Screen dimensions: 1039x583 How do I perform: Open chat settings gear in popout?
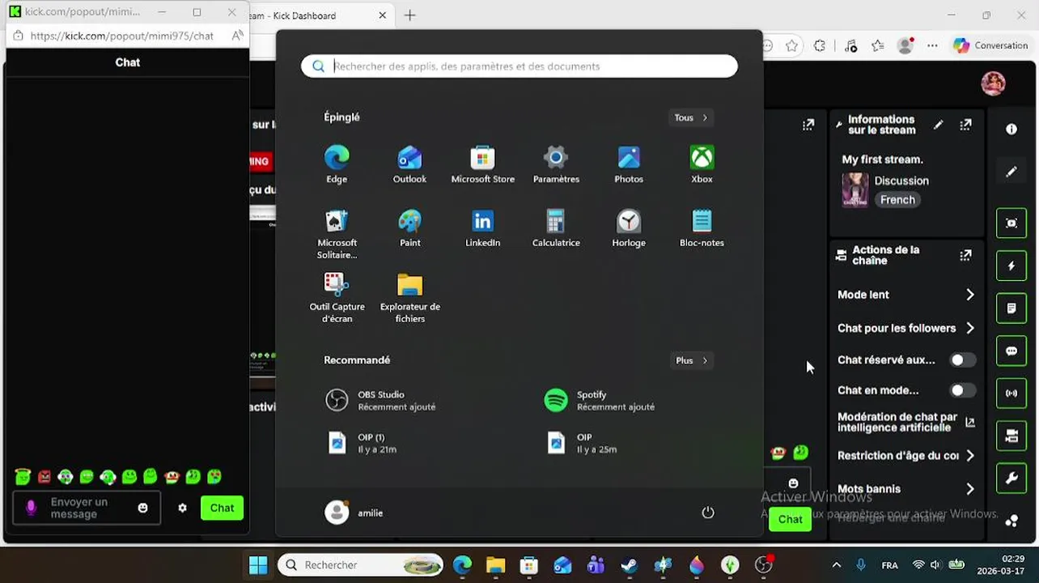click(182, 508)
